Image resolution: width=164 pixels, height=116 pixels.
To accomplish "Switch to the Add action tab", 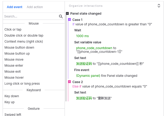I will point(35,7).
